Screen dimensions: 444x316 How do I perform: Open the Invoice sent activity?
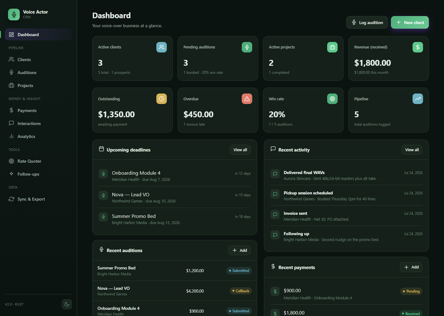346,216
